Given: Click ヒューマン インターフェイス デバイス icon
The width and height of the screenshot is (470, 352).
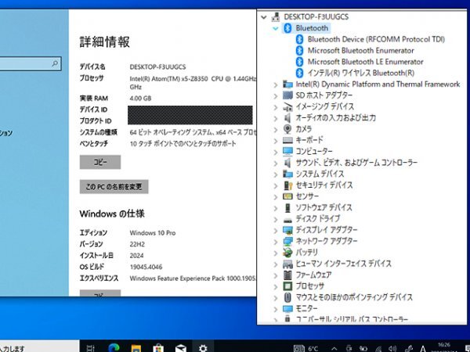Looking at the screenshot, I should pos(287,264).
